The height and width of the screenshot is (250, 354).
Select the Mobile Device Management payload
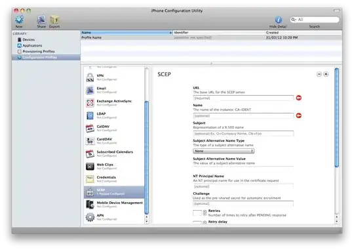tap(114, 204)
